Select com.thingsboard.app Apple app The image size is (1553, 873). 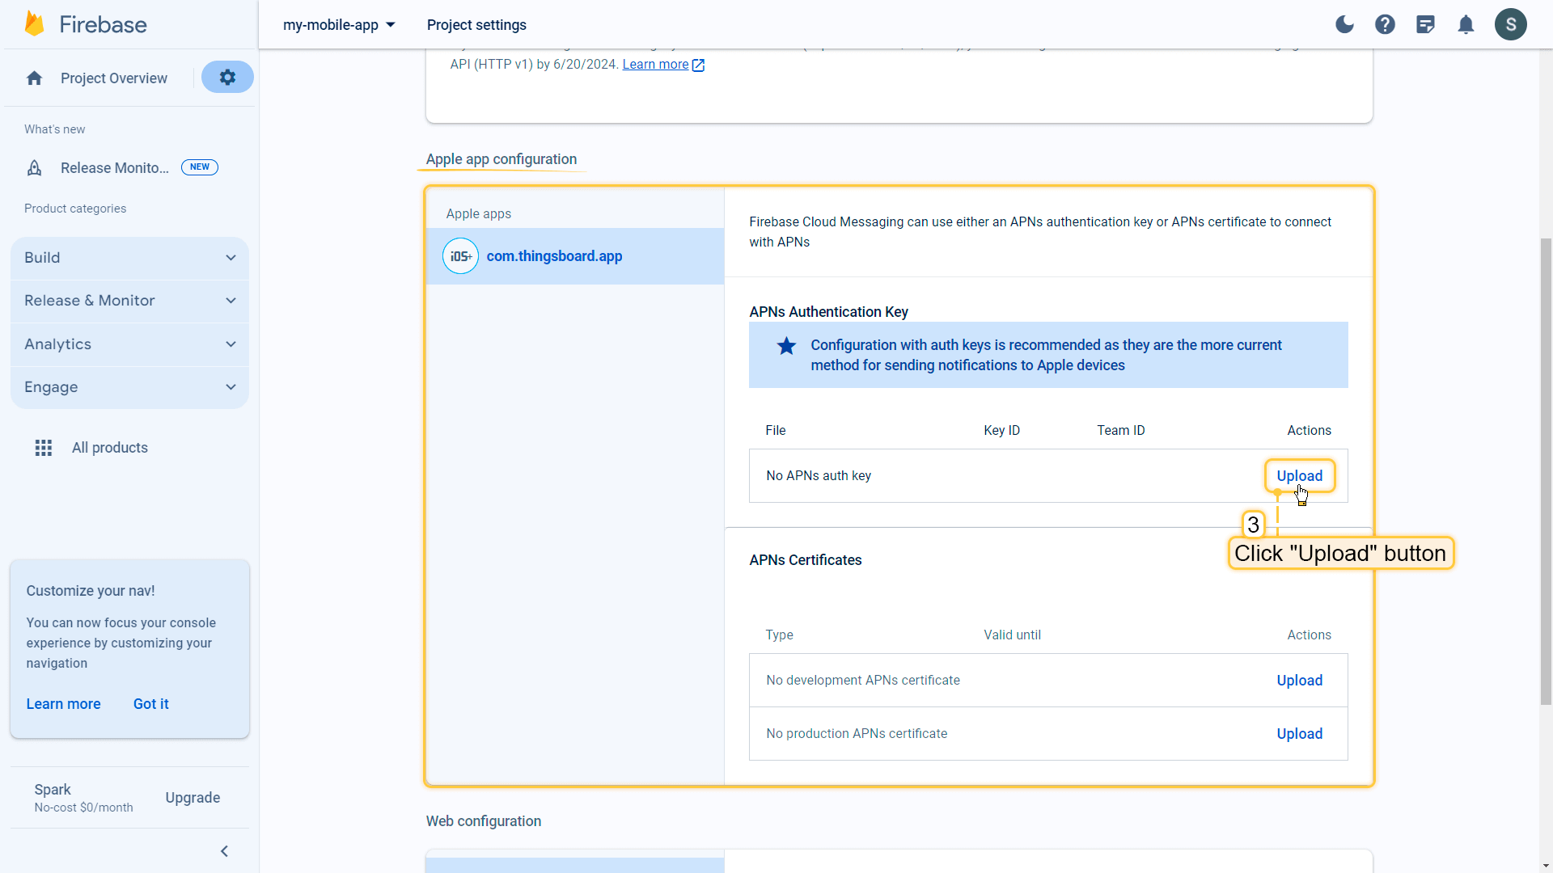(x=554, y=256)
